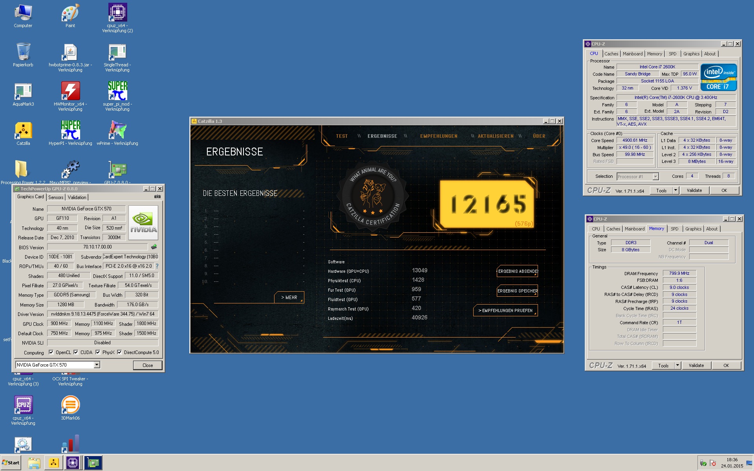Screen dimensions: 754x471
Task: Click GPU-Z BIOS save chip icon
Action: (x=154, y=247)
